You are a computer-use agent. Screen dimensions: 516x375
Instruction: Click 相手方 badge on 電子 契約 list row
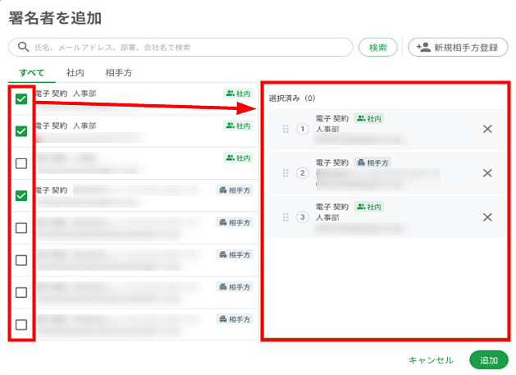click(x=235, y=190)
